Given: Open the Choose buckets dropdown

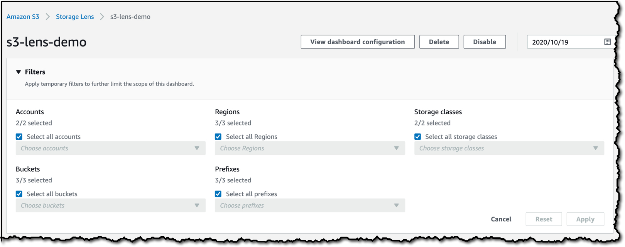Looking at the screenshot, I should tap(111, 205).
